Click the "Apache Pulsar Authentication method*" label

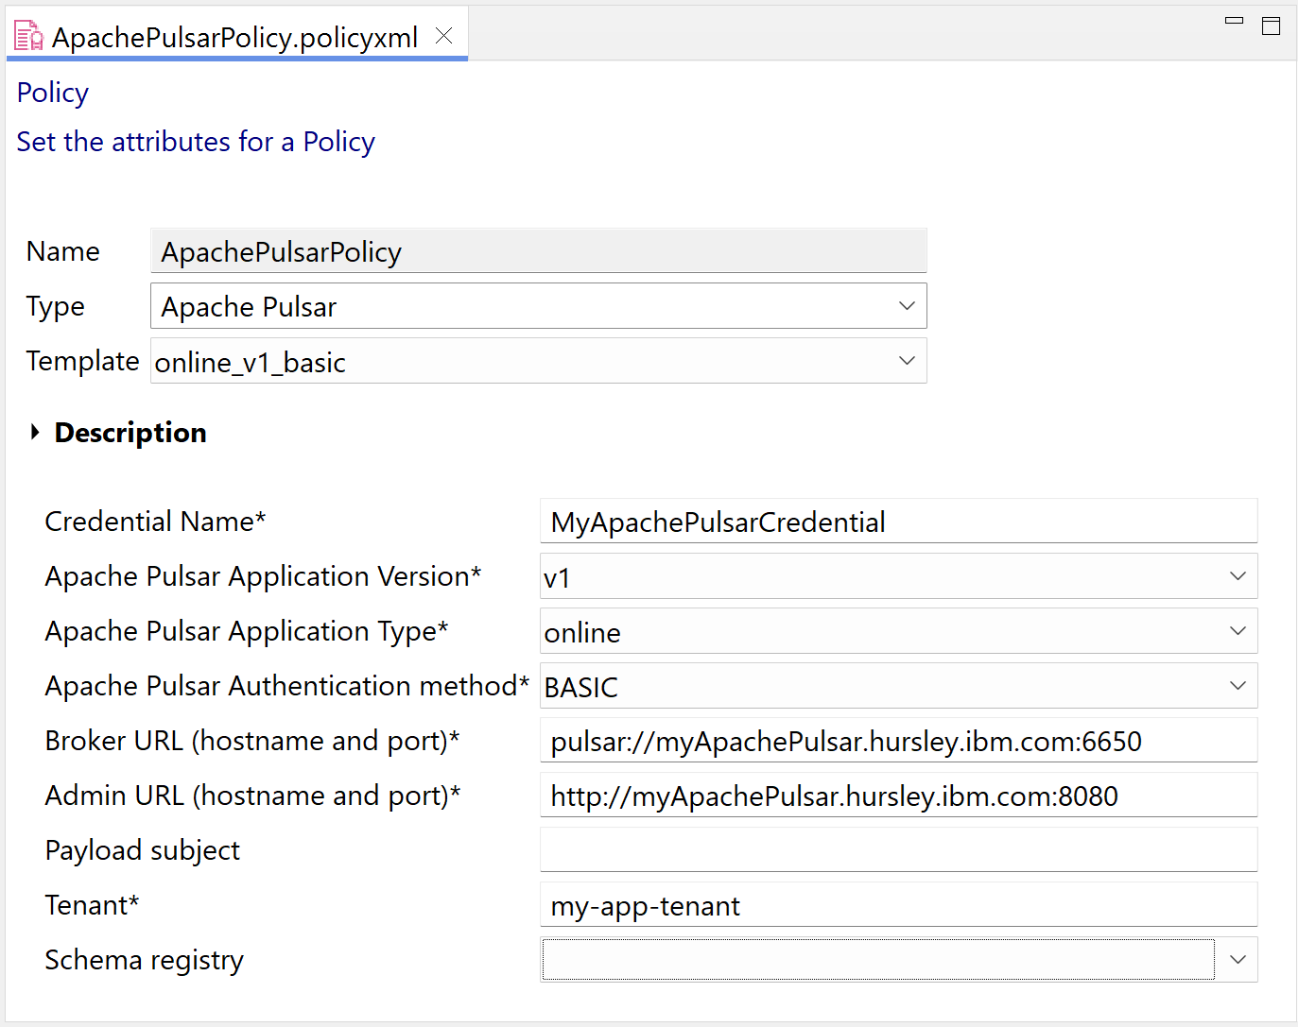(x=287, y=686)
